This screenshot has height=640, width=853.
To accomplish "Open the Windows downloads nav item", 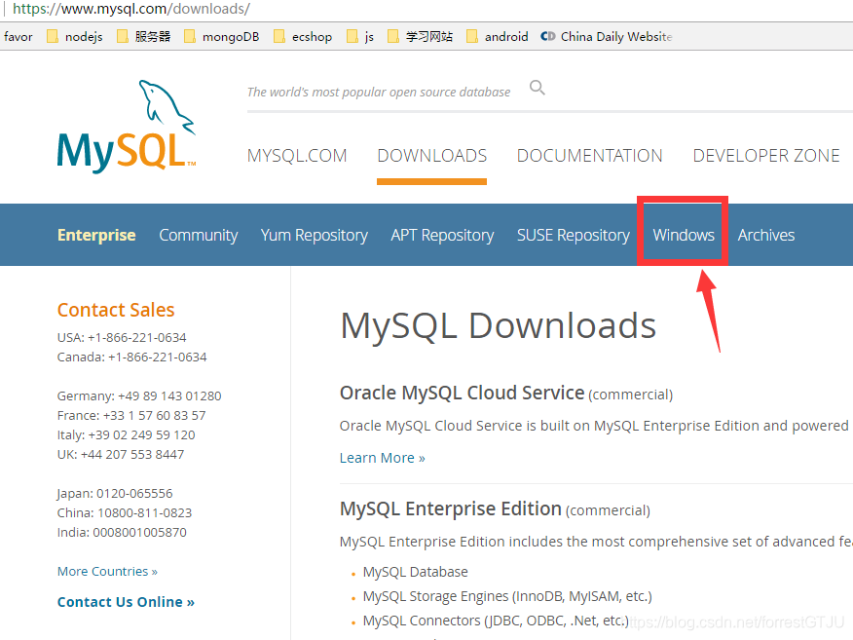I will 684,235.
